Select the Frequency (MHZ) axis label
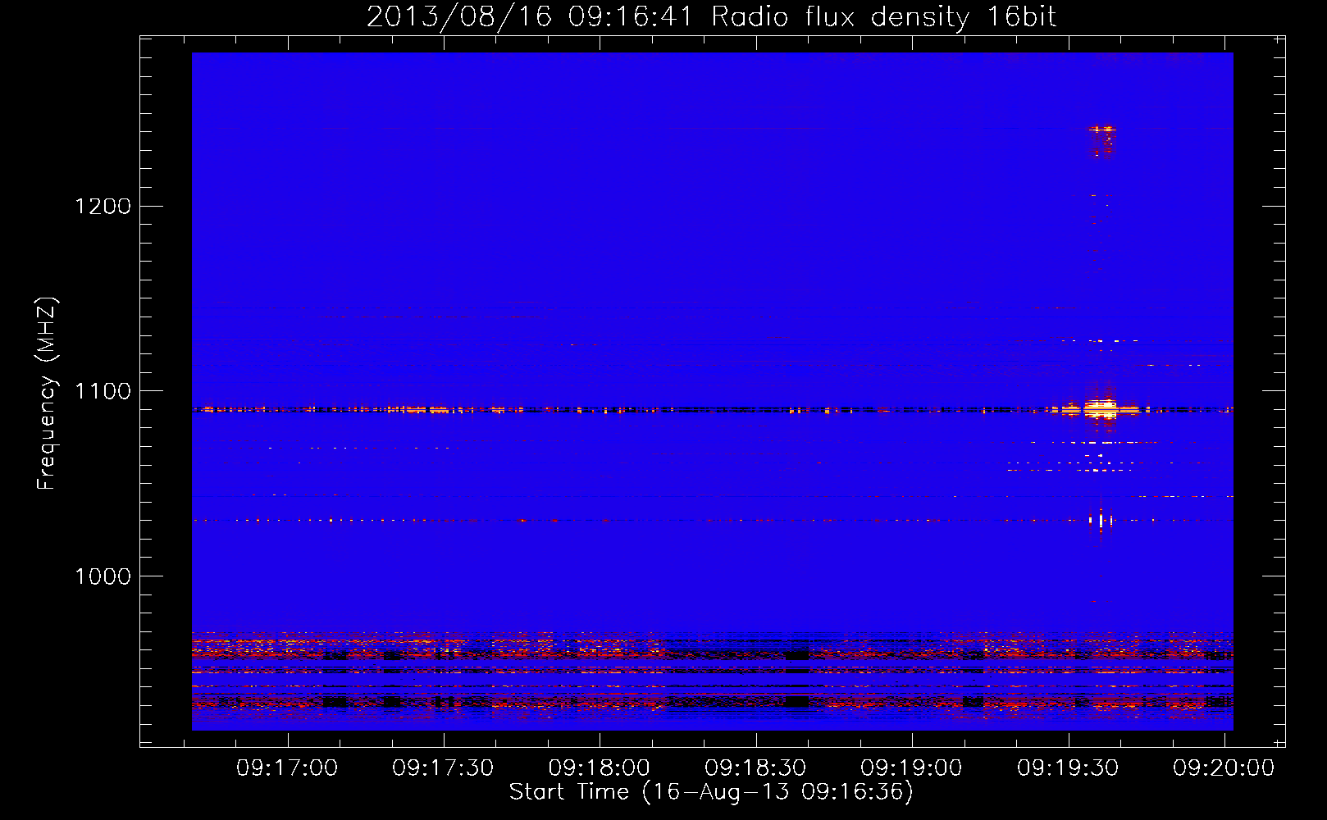Image resolution: width=1327 pixels, height=820 pixels. pyautogui.click(x=48, y=394)
